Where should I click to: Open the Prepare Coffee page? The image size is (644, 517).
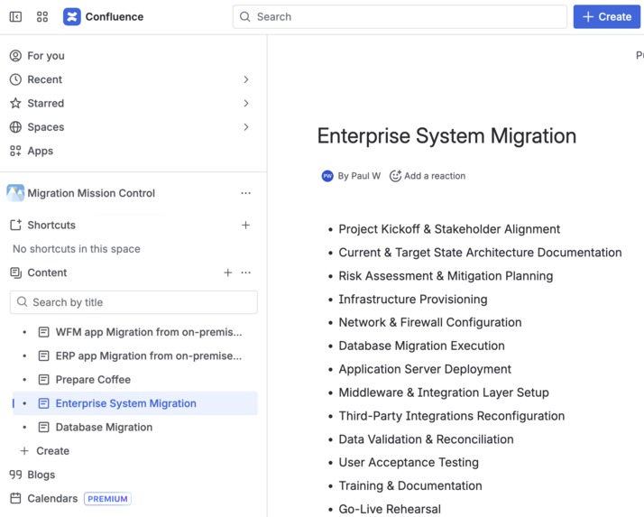tap(93, 380)
